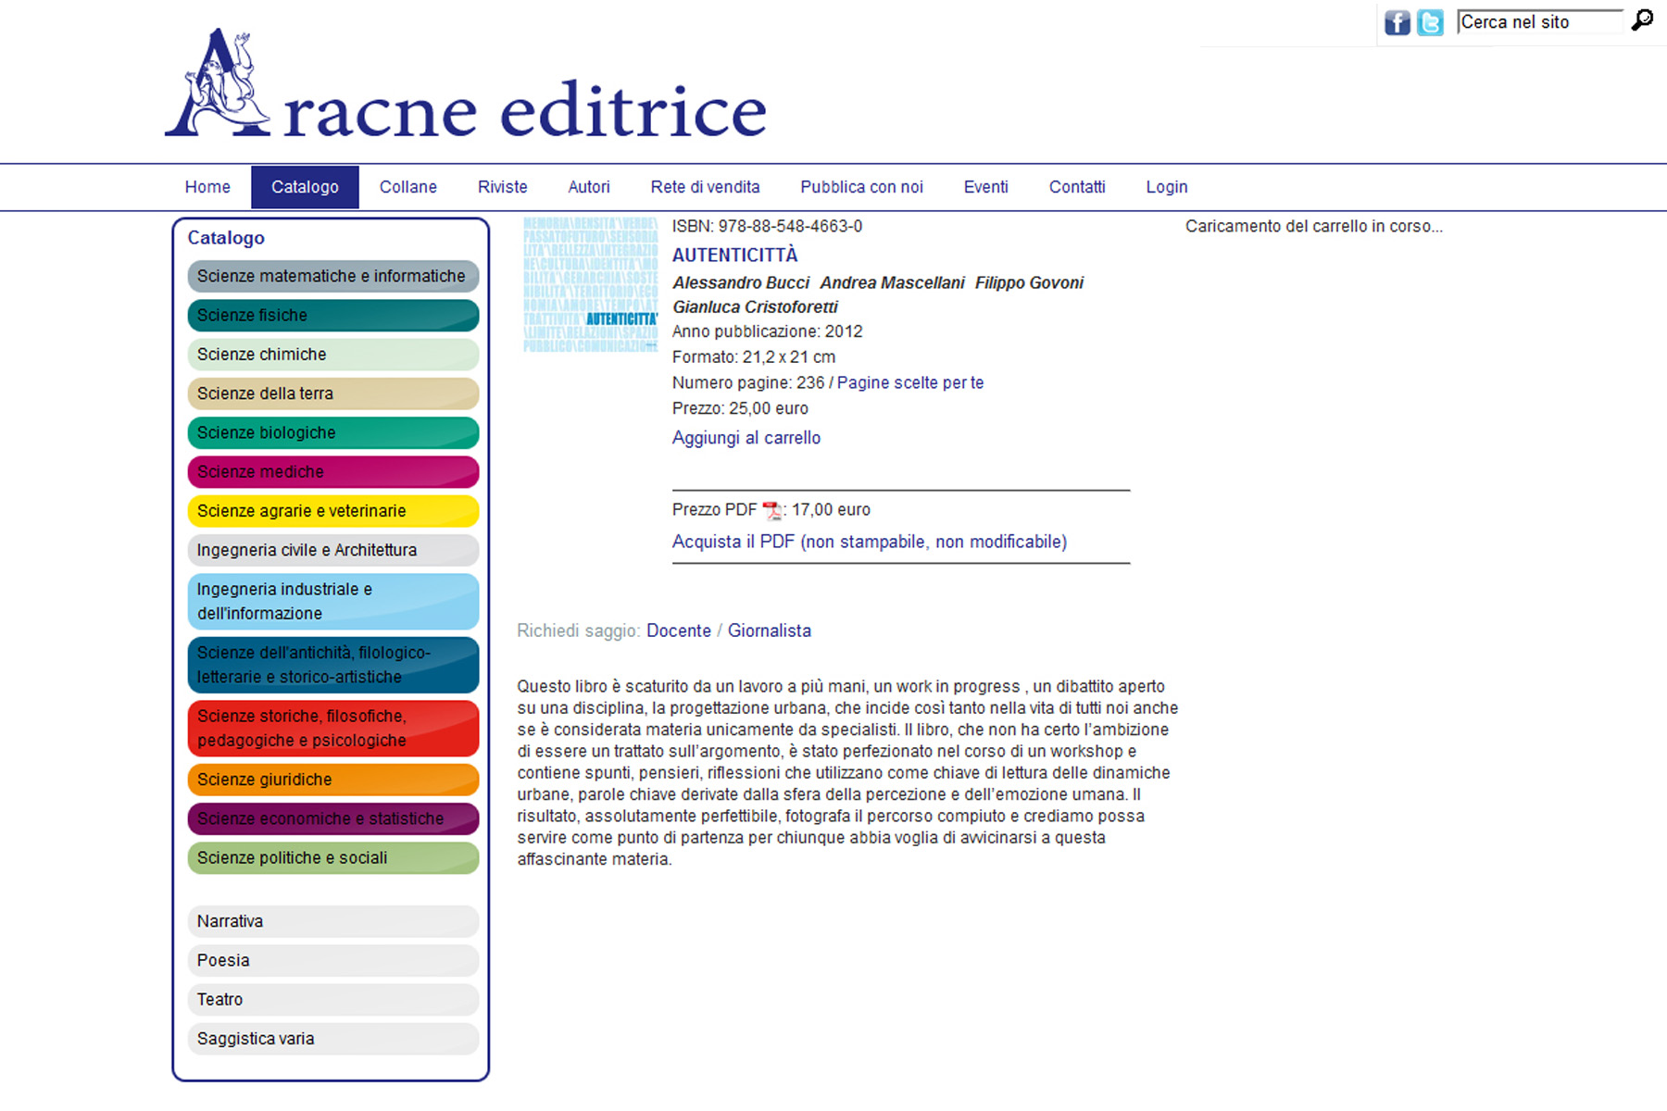This screenshot has width=1667, height=1111.
Task: Open the Eventi menu item
Action: pos(985,187)
